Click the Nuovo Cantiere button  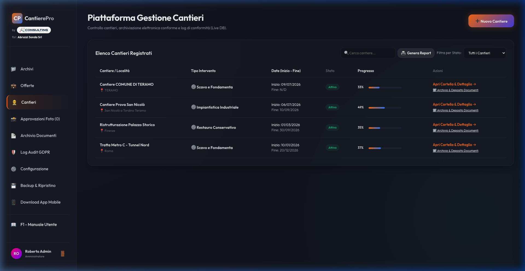491,21
